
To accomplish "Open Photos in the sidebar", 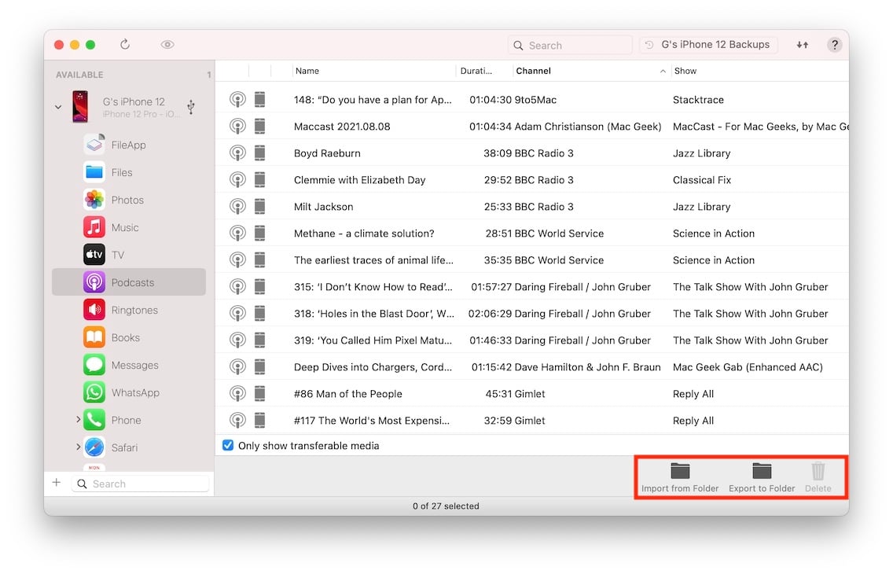I will click(x=129, y=200).
